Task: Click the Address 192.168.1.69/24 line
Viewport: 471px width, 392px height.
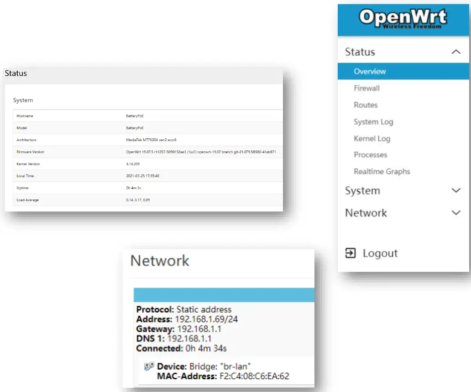Action: pyautogui.click(x=187, y=319)
